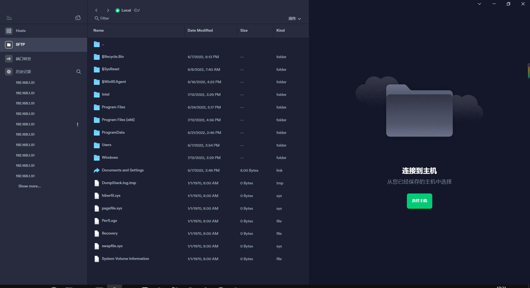Click the 6/8/2022, 7:40 AM date cell
The height and width of the screenshot is (288, 530).
point(204,70)
